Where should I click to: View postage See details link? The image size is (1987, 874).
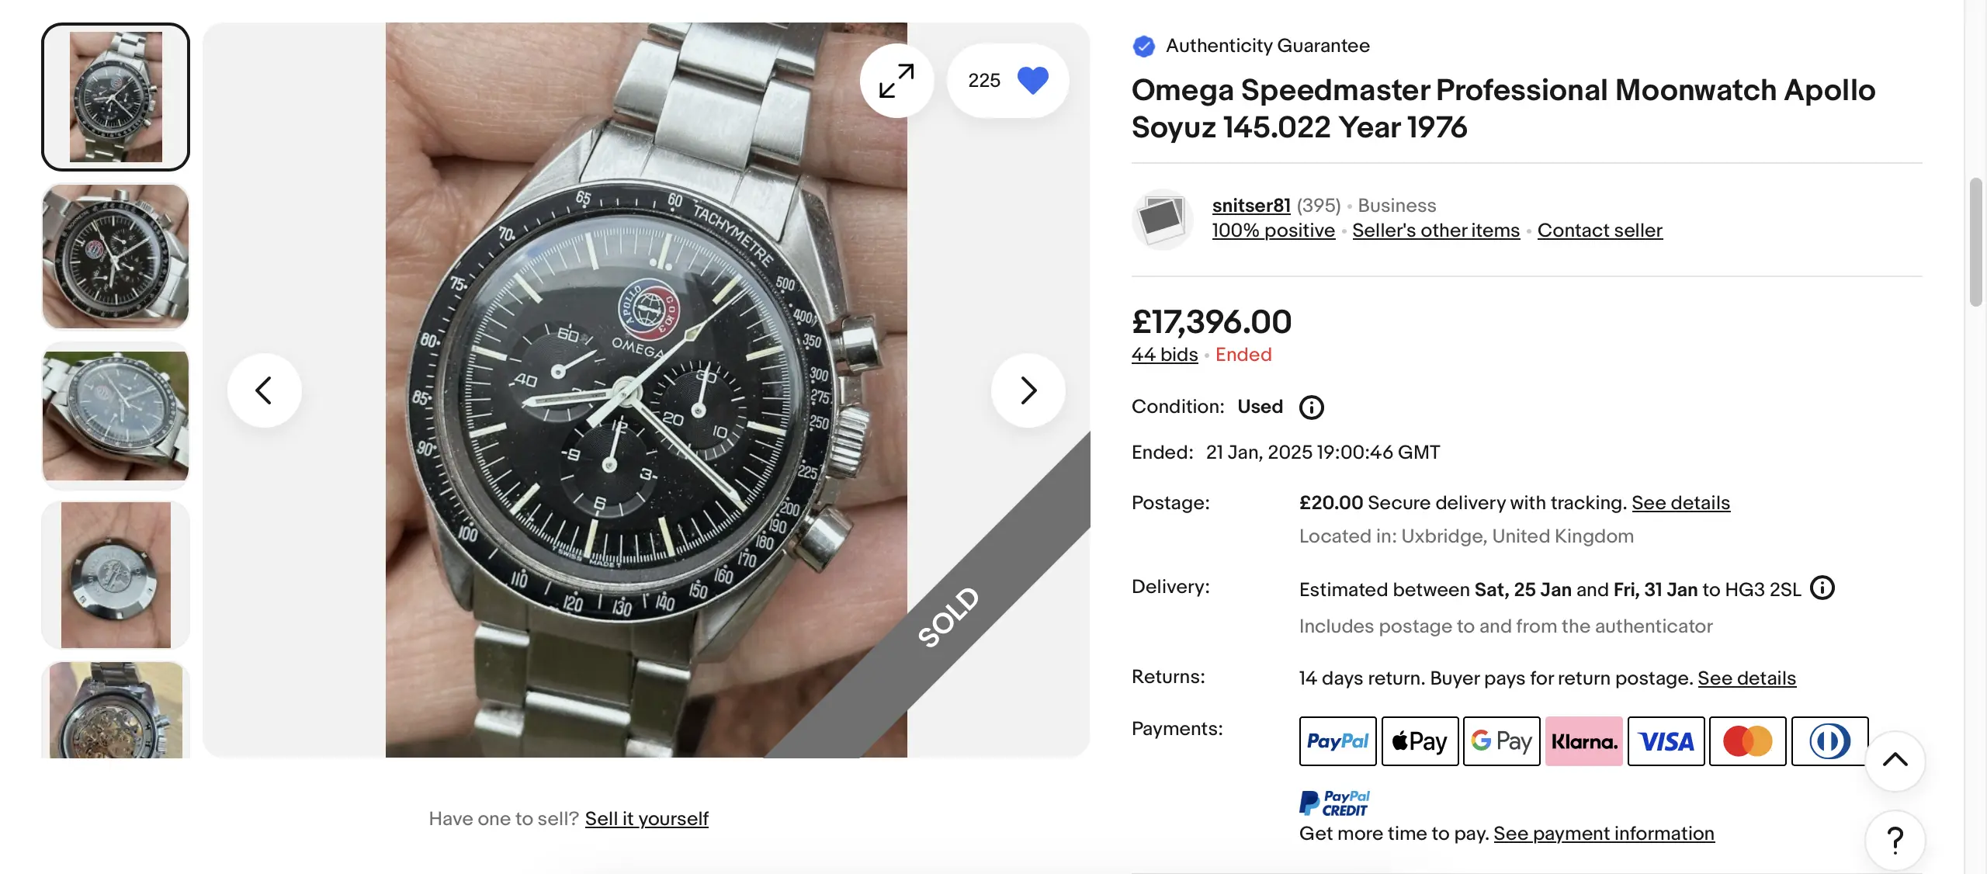pos(1680,503)
